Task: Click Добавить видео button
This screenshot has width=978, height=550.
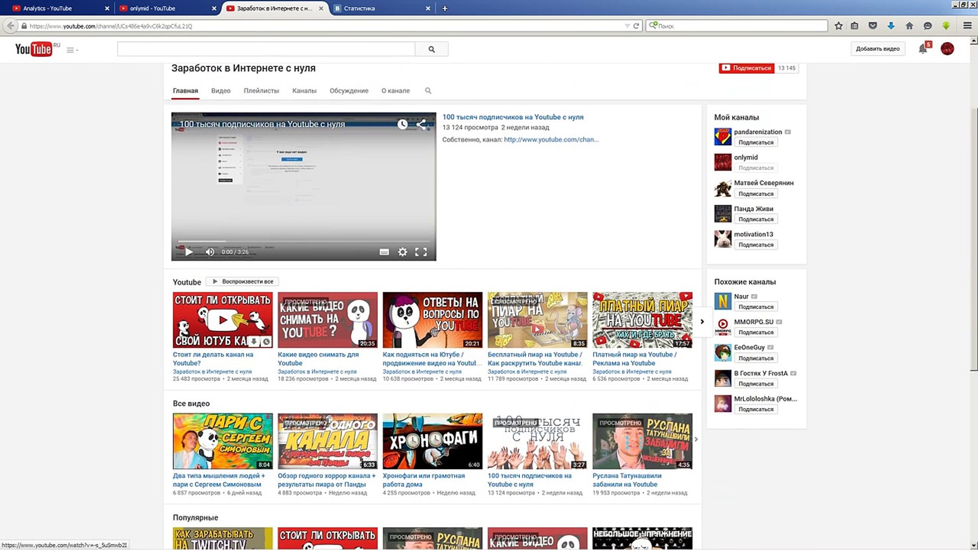Action: 877,49
